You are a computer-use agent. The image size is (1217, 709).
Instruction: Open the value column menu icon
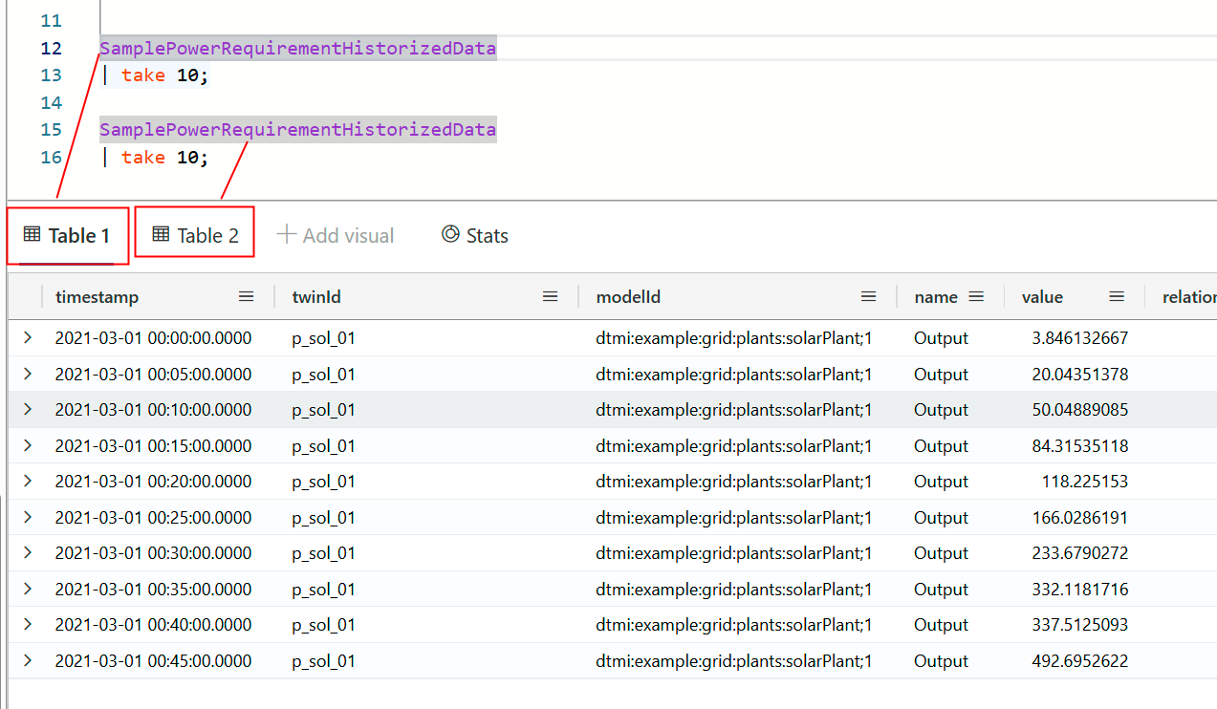pos(1116,296)
